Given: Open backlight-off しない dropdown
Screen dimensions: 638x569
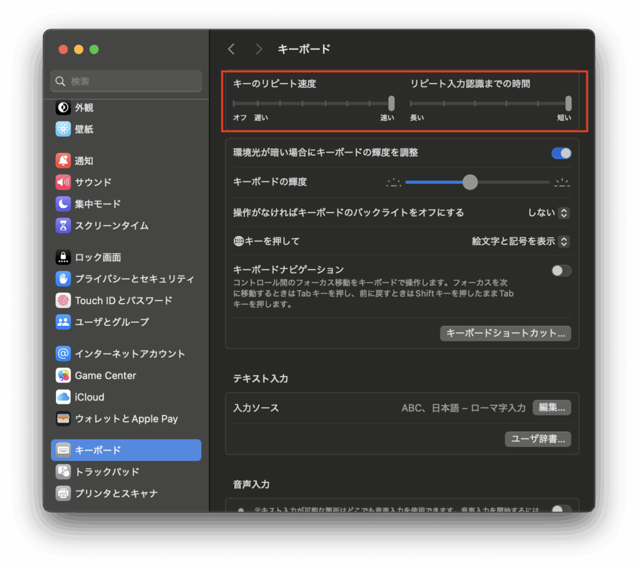Looking at the screenshot, I should point(549,213).
